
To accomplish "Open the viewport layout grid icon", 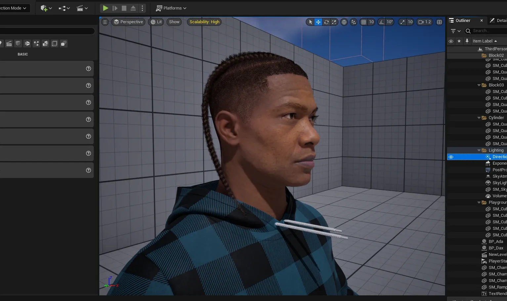I will (439, 22).
